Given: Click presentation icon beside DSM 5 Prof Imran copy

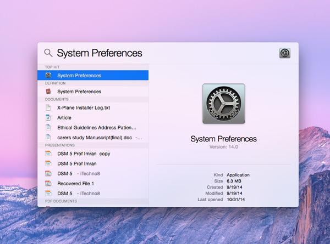Looking at the screenshot, I should (48, 154).
